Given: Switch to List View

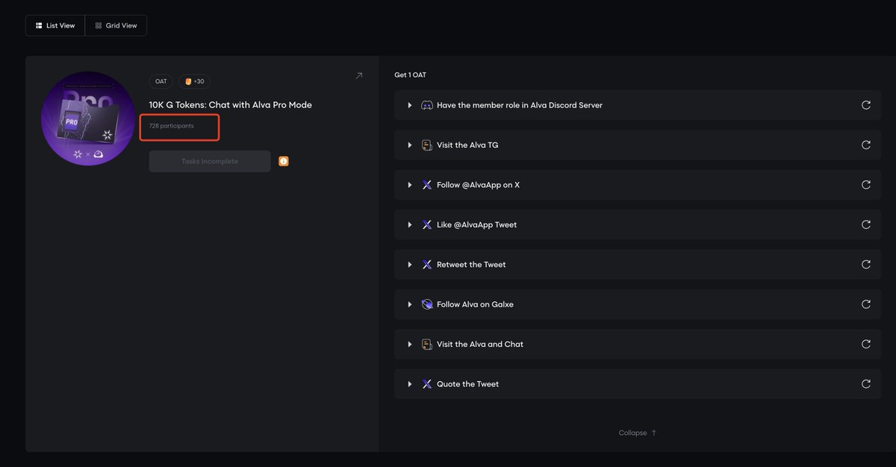Looking at the screenshot, I should [55, 25].
